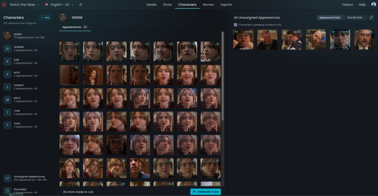Click the G avatar icon for GUNNAR
The width and height of the screenshot is (378, 196).
point(7,49)
